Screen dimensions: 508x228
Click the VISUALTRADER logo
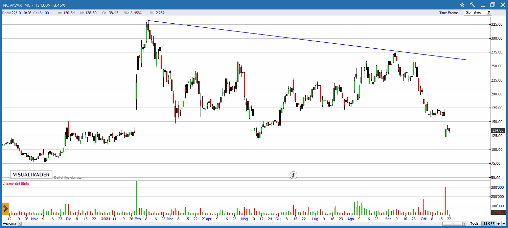coord(32,175)
